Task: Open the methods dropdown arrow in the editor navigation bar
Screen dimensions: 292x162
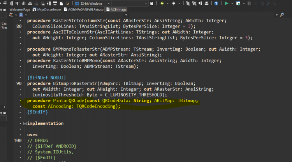Action: coord(126,15)
